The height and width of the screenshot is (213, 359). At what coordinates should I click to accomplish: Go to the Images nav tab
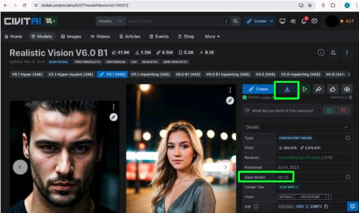tap(71, 36)
